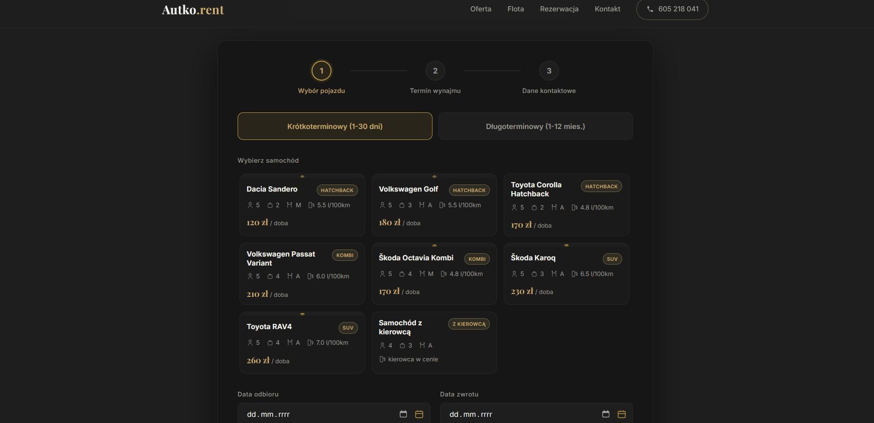Click the luggage icon on Škoda Octavia Kombi card

402,274
